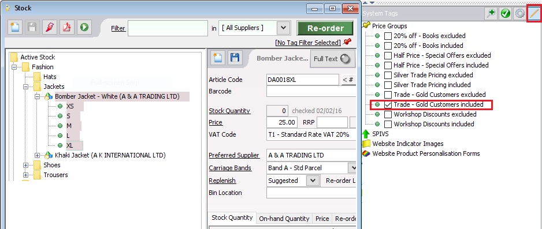Switch to the On-hand Quantity tab
This screenshot has width=542, height=229.
284,219
